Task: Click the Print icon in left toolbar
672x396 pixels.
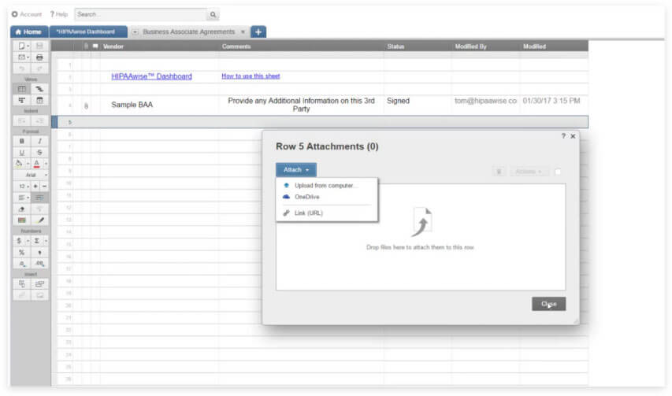Action: tap(39, 57)
